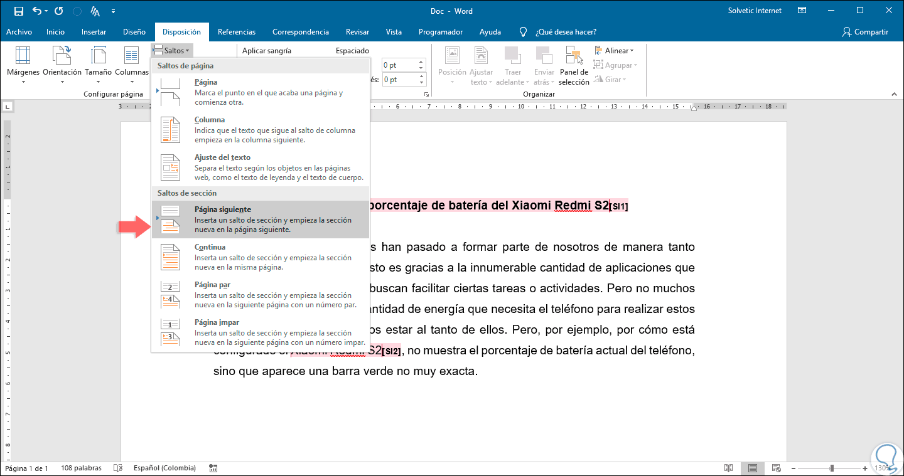Open the Ajustar texto dropdown
This screenshot has height=476, width=904.
tap(481, 66)
